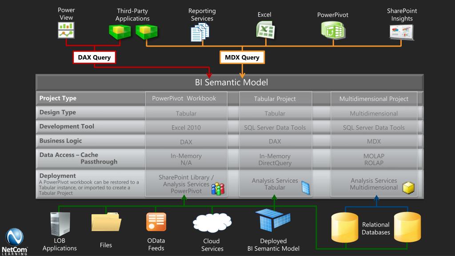The image size is (455, 256).
Task: Click the Project Type row label
Action: coord(58,98)
